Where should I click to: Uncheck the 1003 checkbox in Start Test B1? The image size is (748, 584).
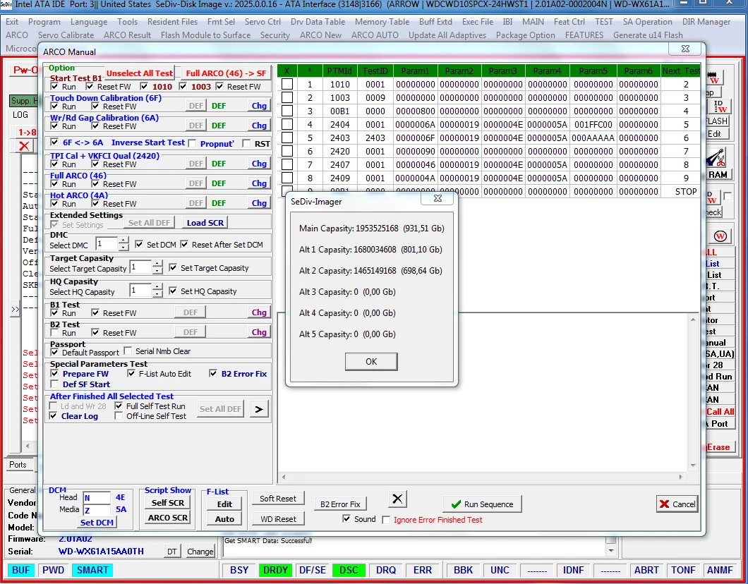[183, 86]
